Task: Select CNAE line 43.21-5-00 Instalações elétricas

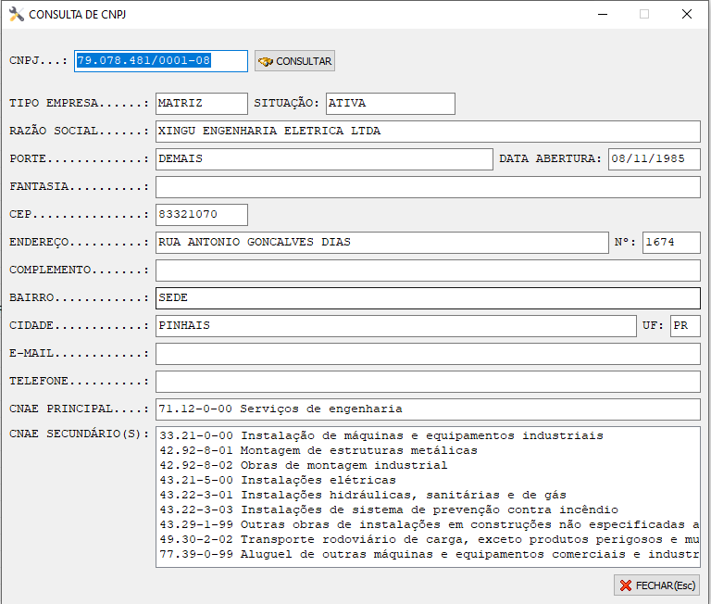Action: 278,480
